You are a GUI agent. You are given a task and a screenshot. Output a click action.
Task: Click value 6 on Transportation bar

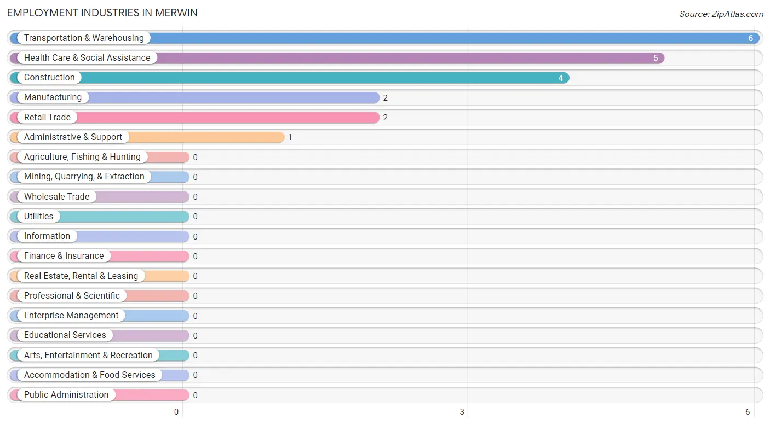coord(751,38)
